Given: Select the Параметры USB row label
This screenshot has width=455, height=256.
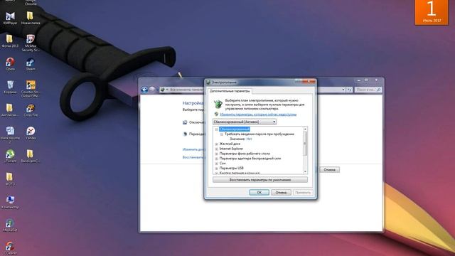Looking at the screenshot, I should [231, 169].
